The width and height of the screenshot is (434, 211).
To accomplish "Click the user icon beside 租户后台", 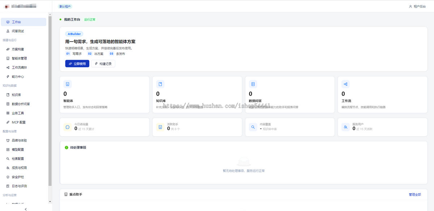I will point(410,7).
